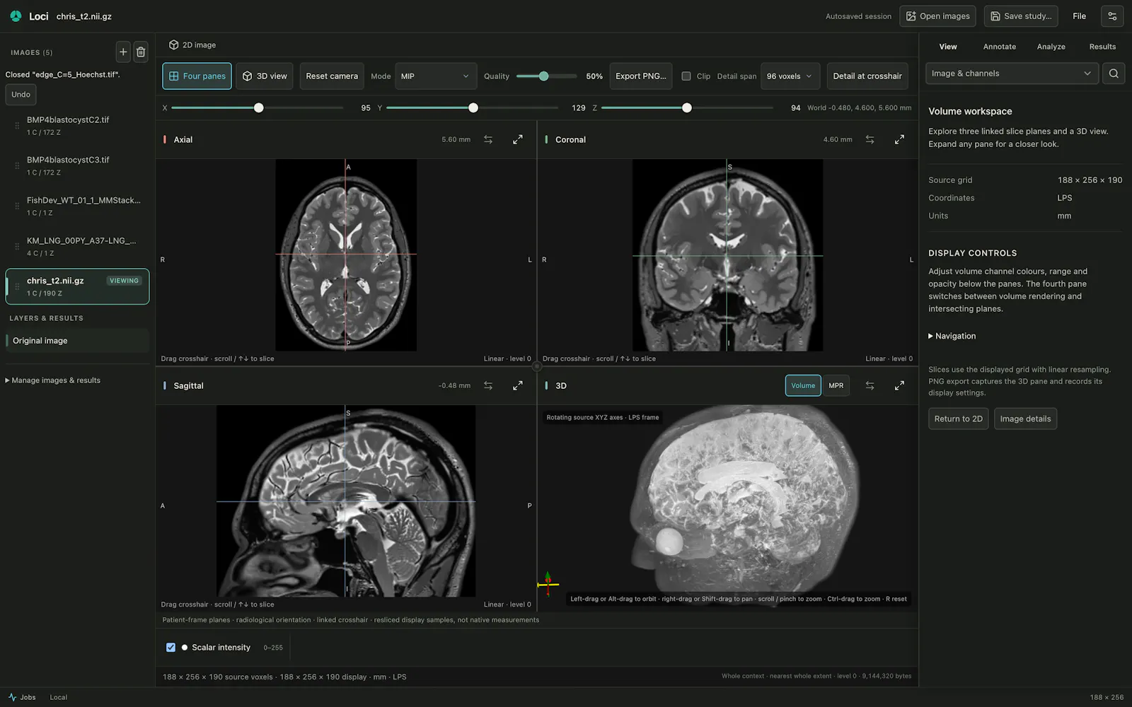Click Export PNG button
The height and width of the screenshot is (707, 1132).
coord(641,76)
